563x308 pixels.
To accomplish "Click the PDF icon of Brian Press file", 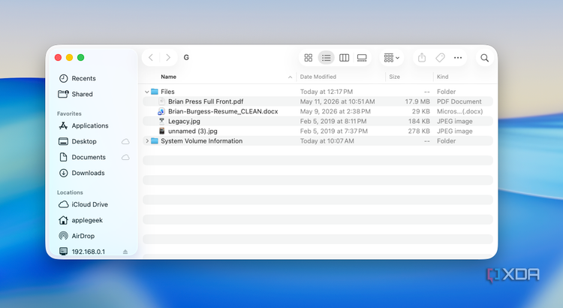I will pyautogui.click(x=161, y=101).
